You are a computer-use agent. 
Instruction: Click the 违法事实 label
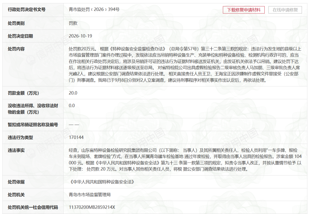(16, 150)
